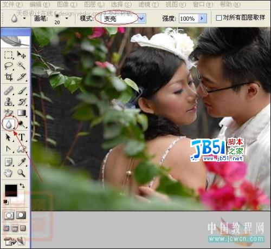The image size is (271, 249).
Task: Reset to default black and white colors
Action: [x=6, y=202]
